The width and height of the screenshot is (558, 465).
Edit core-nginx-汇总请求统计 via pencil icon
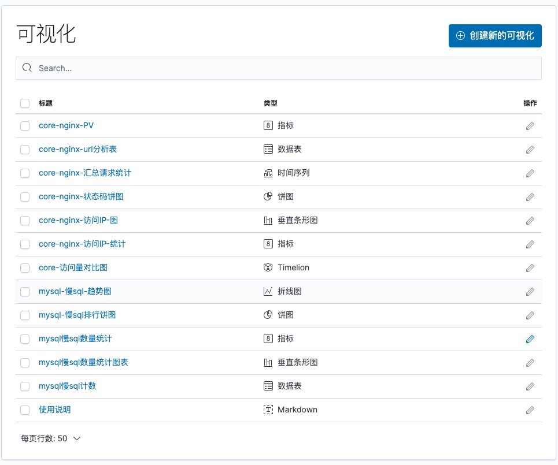(530, 173)
